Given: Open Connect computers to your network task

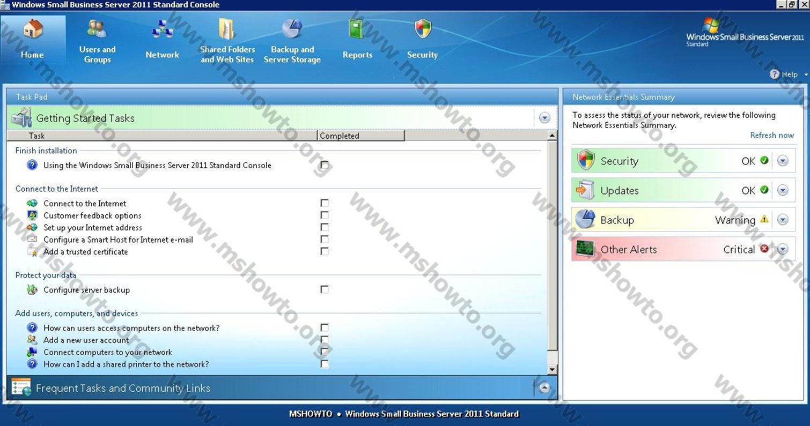Looking at the screenshot, I should point(108,353).
